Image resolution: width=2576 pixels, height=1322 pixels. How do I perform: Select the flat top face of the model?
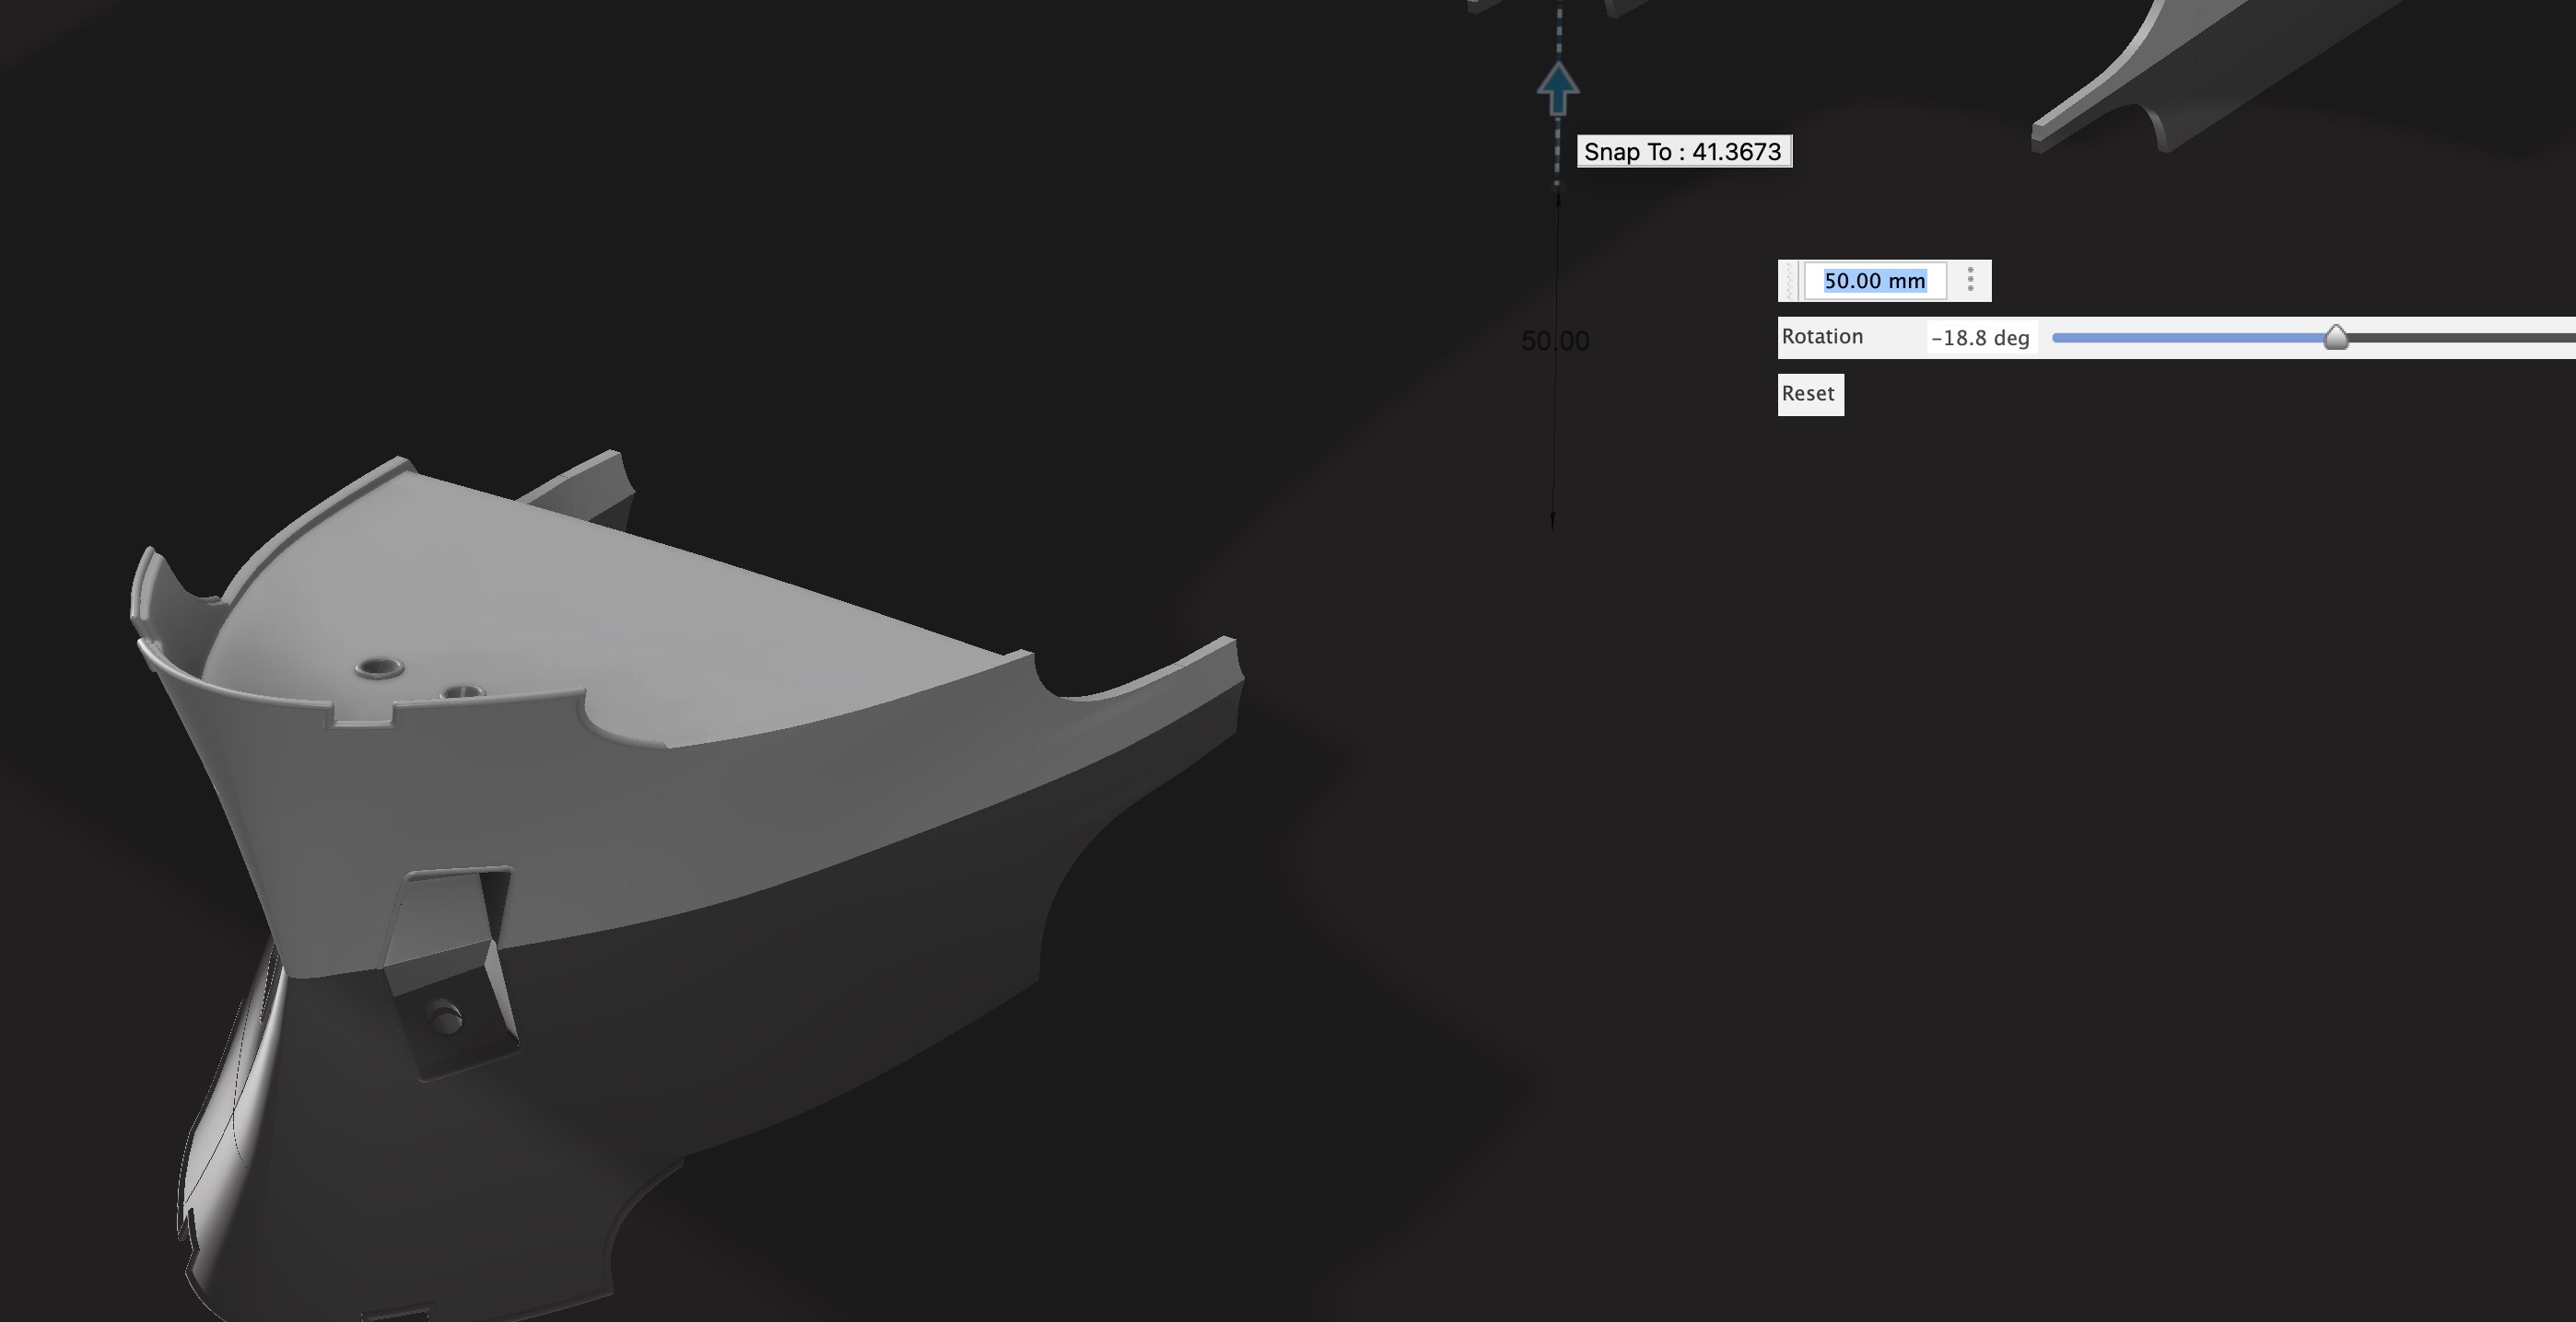point(640,609)
